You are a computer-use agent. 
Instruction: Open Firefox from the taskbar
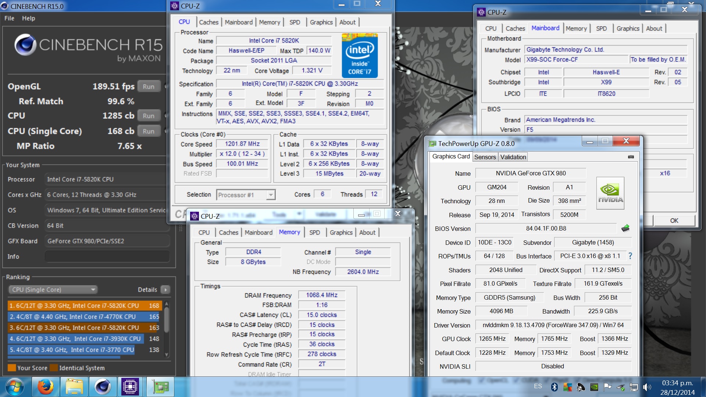(46, 387)
